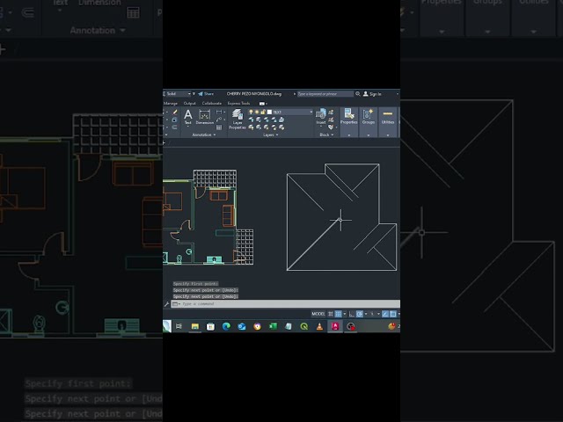
Task: Click the Task View taskbar icon
Action: (179, 326)
